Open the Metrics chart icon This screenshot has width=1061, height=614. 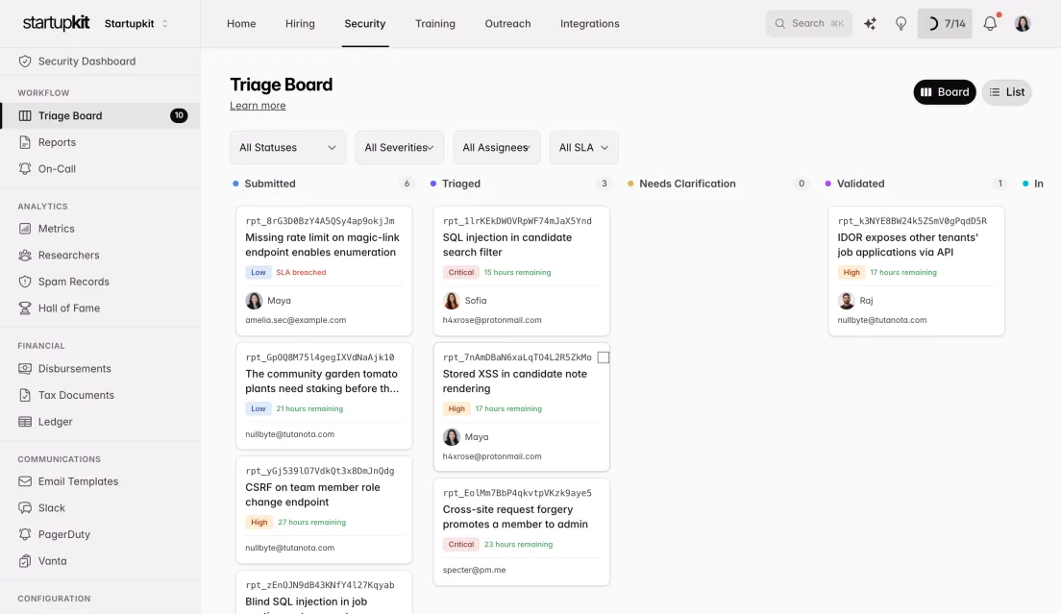[25, 229]
